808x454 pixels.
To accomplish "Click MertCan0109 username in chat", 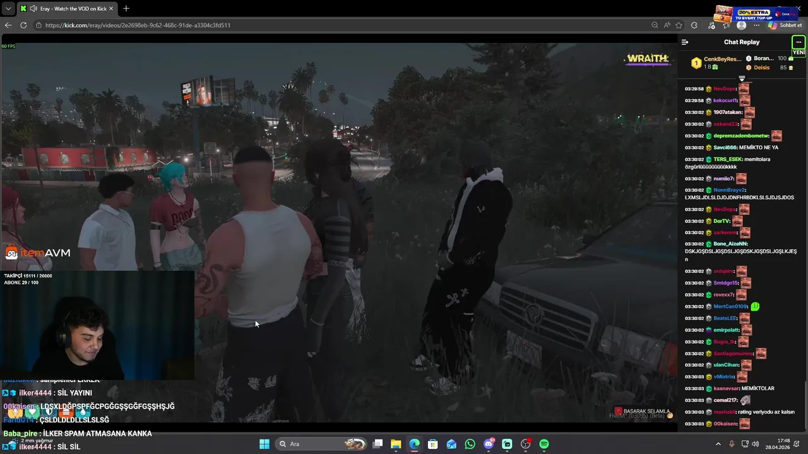I will click(x=731, y=306).
